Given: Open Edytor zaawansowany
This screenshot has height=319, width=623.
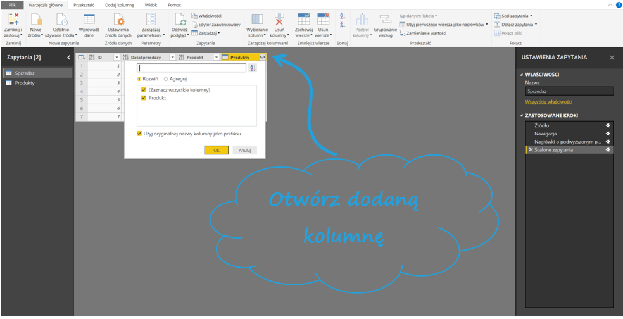Looking at the screenshot, I should (215, 24).
